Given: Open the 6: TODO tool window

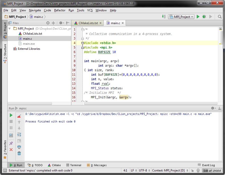Looking at the screenshot, I should point(35,165).
